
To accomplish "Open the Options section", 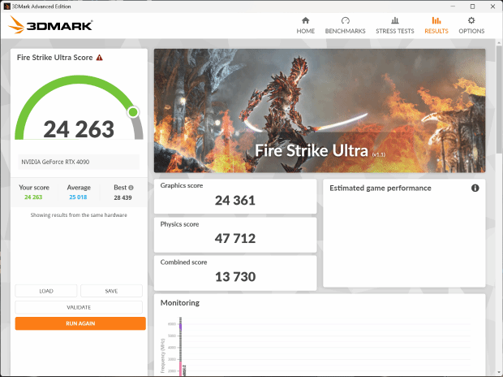I will [471, 25].
